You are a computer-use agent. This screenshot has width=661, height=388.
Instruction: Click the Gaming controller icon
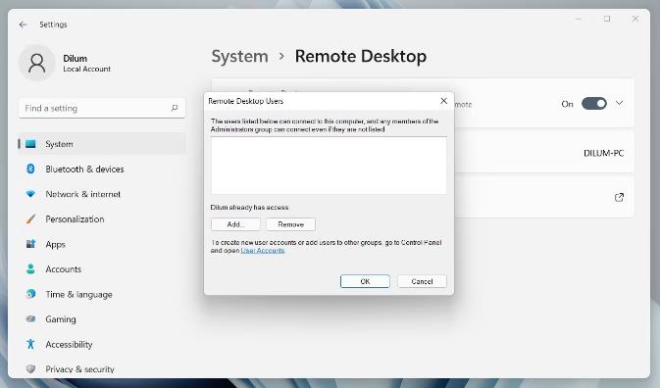(x=30, y=318)
